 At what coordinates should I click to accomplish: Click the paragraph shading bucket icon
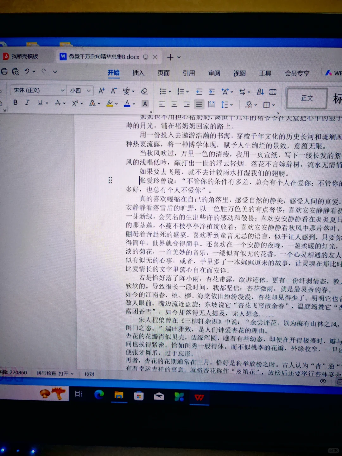point(249,104)
